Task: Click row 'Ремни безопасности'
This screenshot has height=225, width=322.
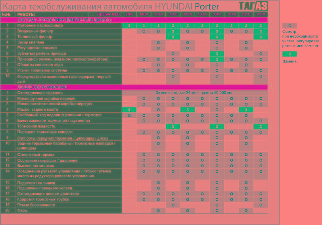Action: pyautogui.click(x=134, y=205)
